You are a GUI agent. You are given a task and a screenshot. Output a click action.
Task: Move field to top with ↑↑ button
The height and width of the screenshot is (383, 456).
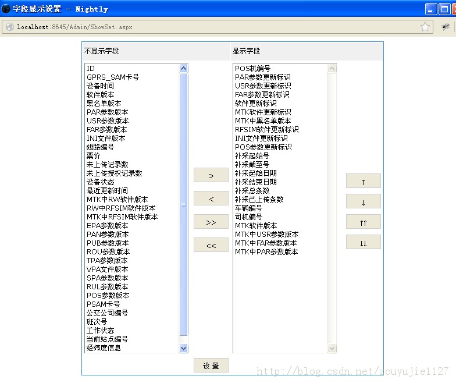point(363,222)
